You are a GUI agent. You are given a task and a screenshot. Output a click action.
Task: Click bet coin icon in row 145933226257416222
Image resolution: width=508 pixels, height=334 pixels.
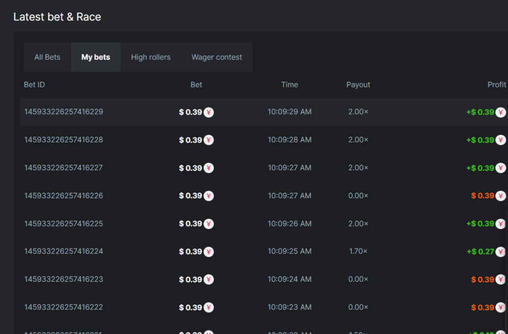tap(209, 307)
